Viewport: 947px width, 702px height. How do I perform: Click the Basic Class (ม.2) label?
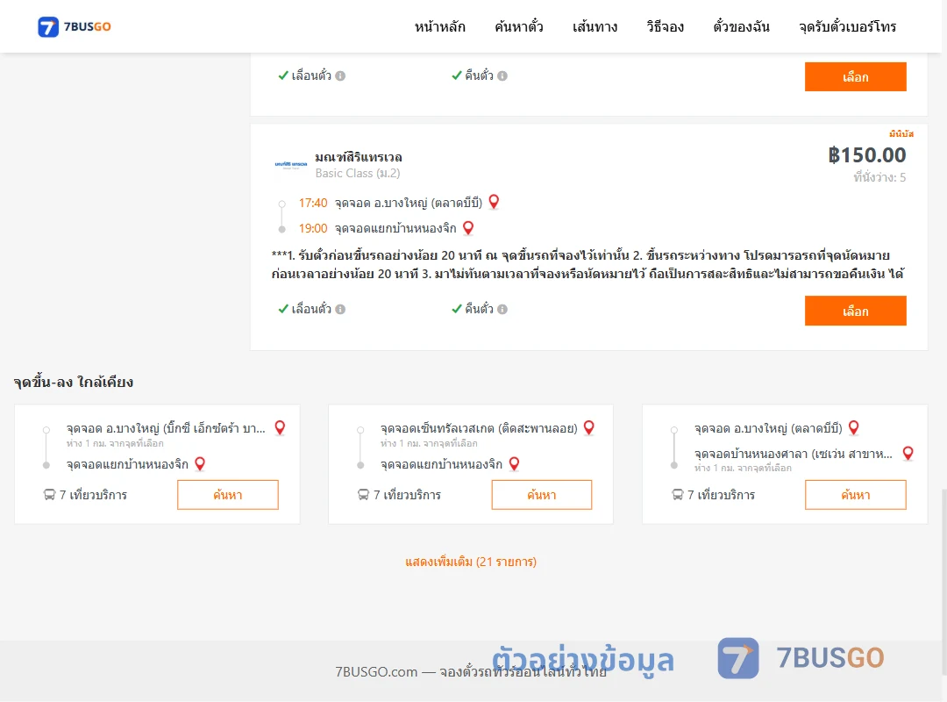coord(358,174)
